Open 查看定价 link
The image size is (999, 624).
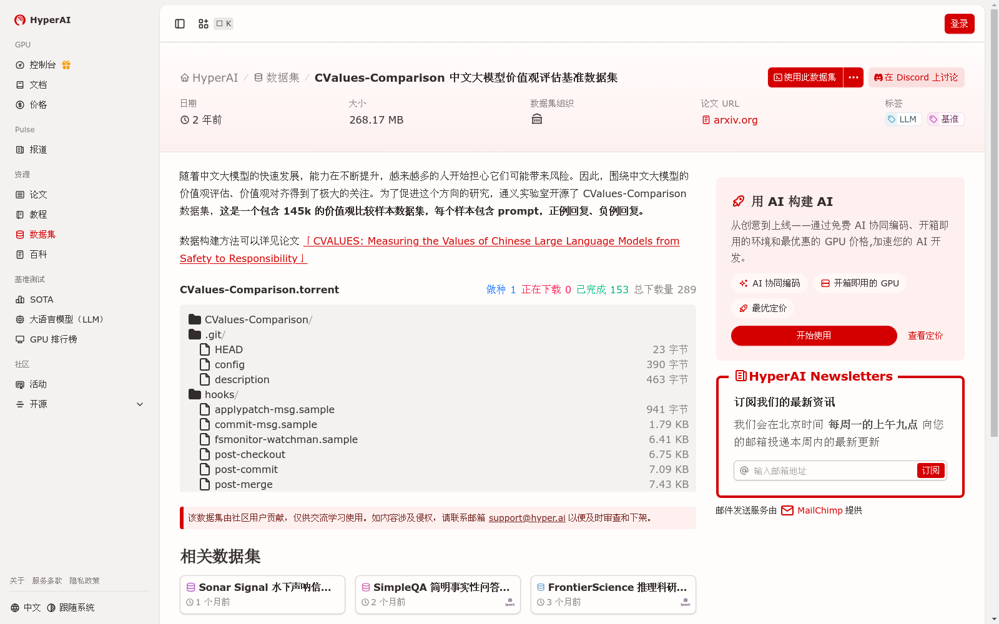pos(925,336)
